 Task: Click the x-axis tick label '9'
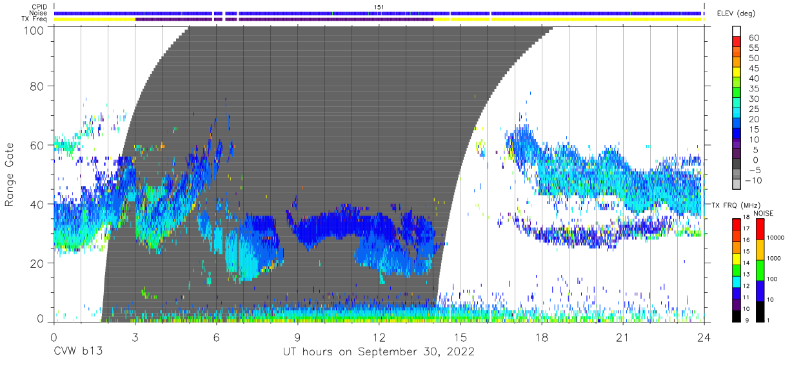(297, 337)
